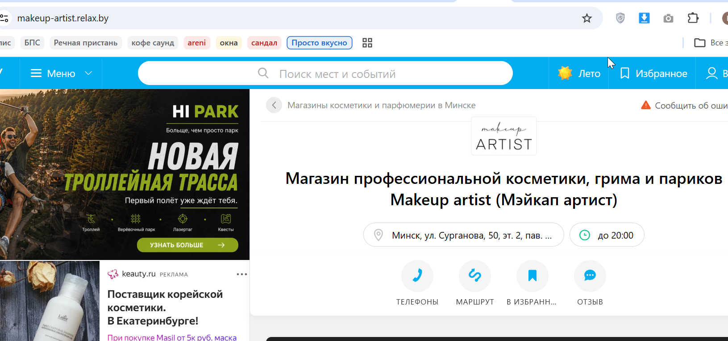Click the Избранное bookmark icon
This screenshot has width=728, height=341.
pos(625,73)
